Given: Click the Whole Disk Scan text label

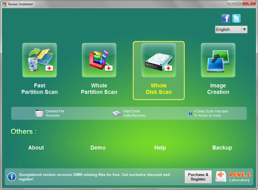Looking at the screenshot, I should click(159, 89).
